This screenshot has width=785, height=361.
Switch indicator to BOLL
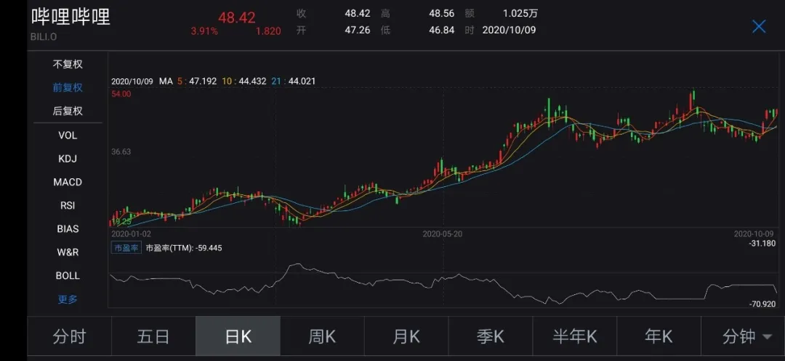68,275
